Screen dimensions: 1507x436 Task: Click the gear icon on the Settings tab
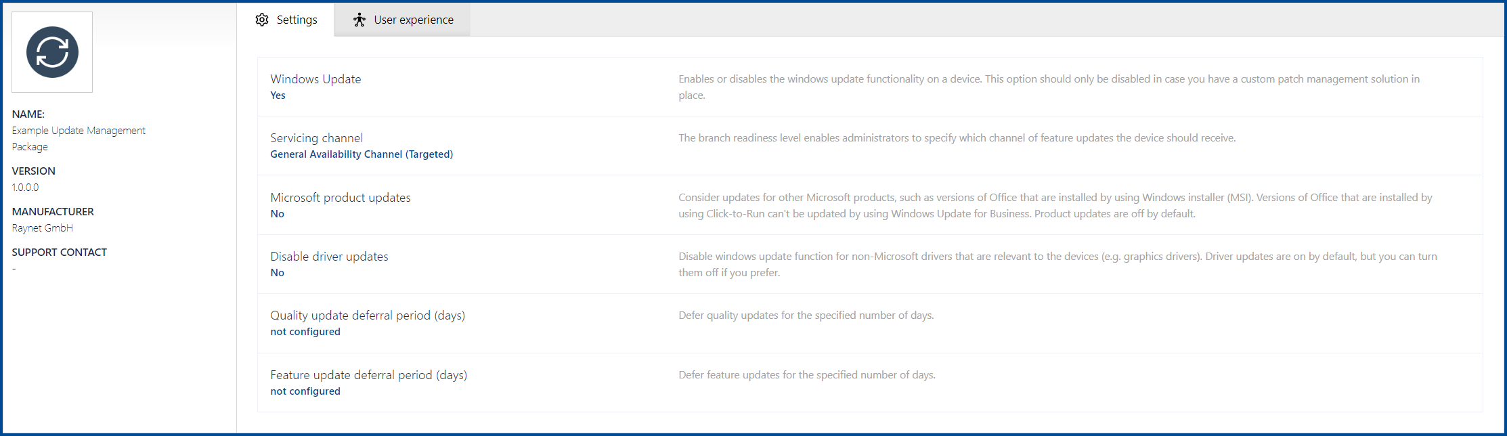pos(262,20)
